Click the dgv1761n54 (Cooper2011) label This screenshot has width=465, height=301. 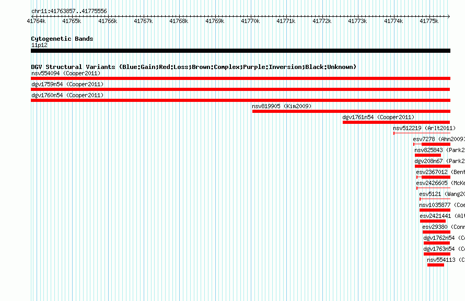point(378,117)
